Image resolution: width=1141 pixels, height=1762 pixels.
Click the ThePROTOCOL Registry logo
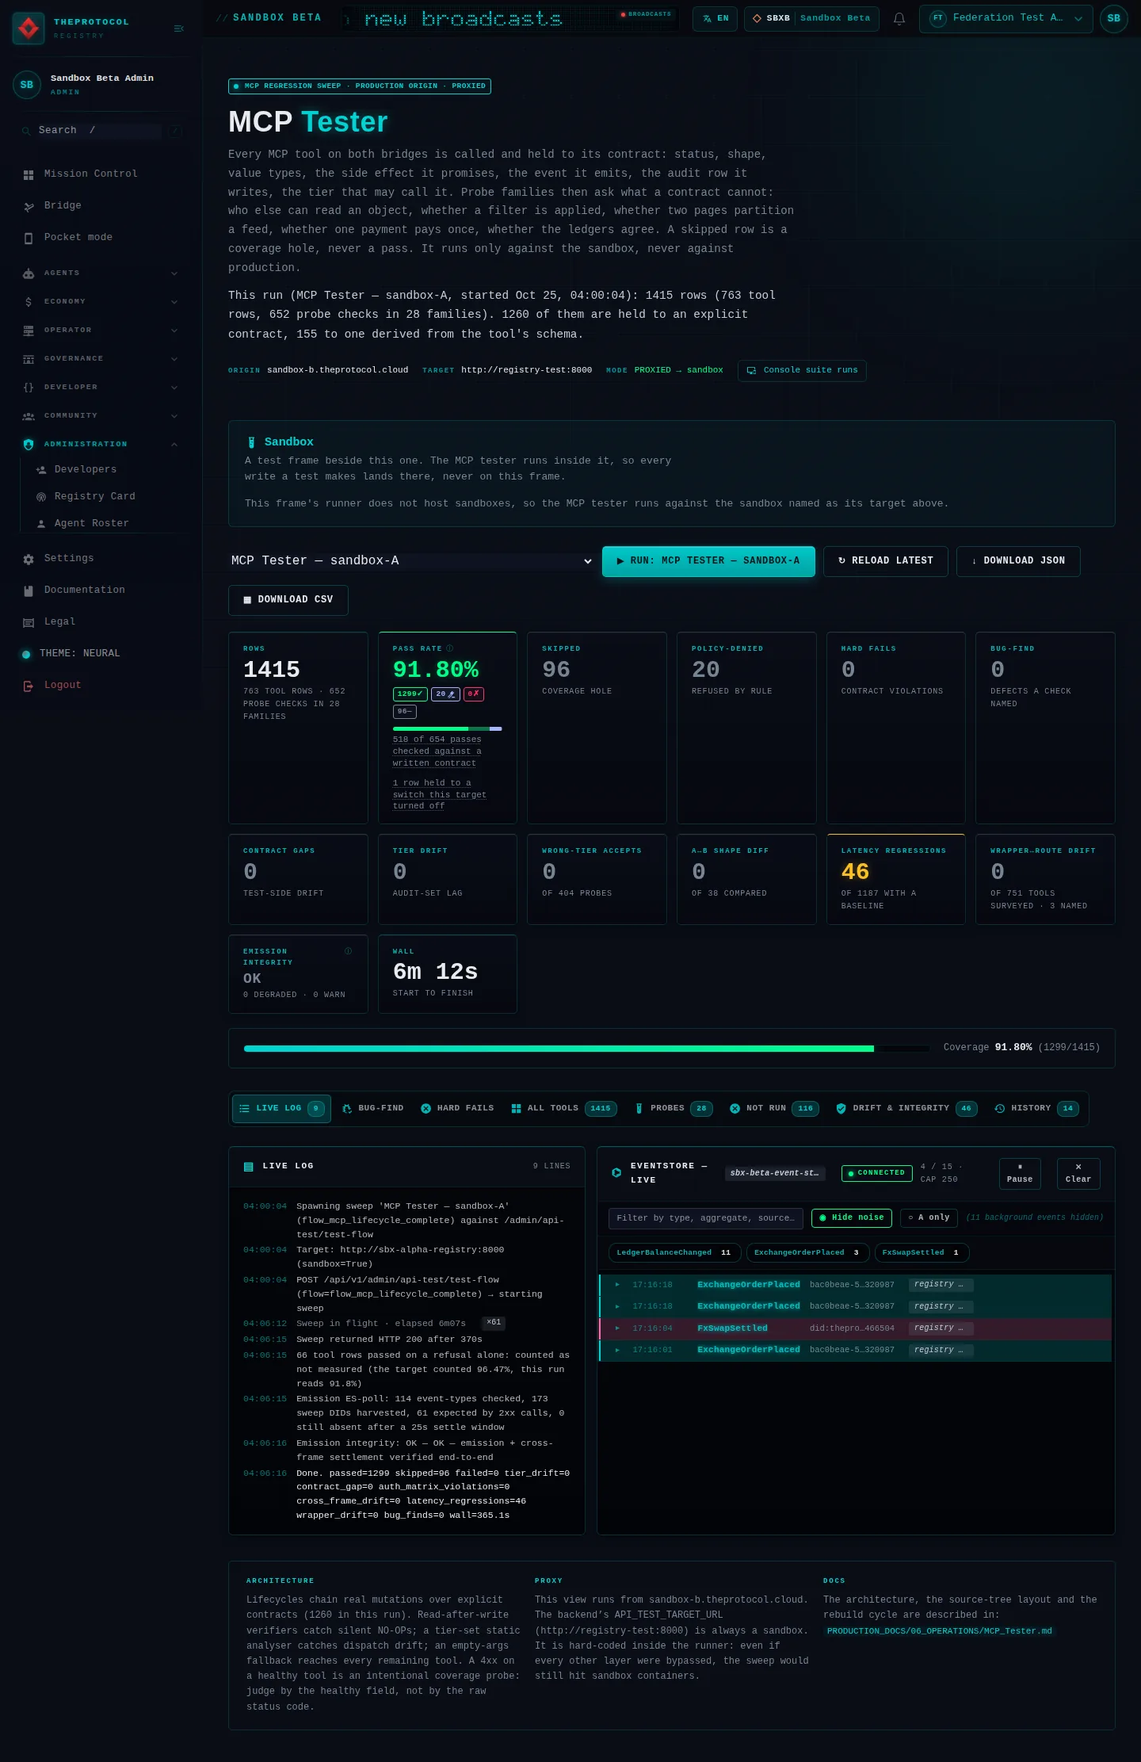pos(29,29)
